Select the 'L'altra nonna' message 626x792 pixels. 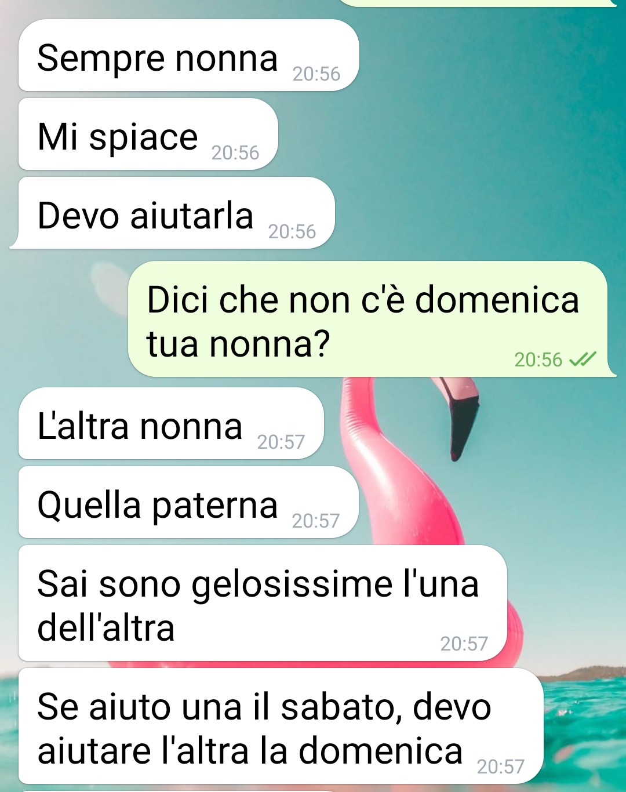click(x=171, y=424)
